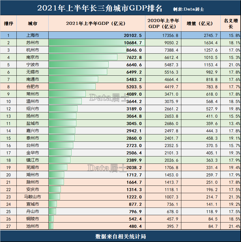The image size is (241, 242).
Task: Click the 宣城市 city cell
Action: [x=33, y=204]
